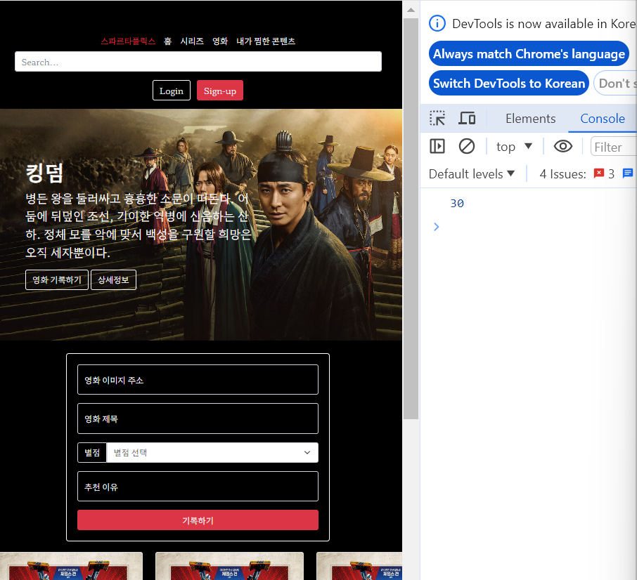Select the inspect element picker icon
The image size is (637, 580).
click(x=437, y=119)
